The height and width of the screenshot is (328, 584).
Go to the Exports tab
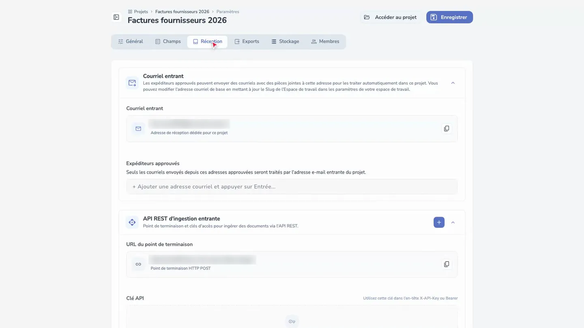[247, 42]
